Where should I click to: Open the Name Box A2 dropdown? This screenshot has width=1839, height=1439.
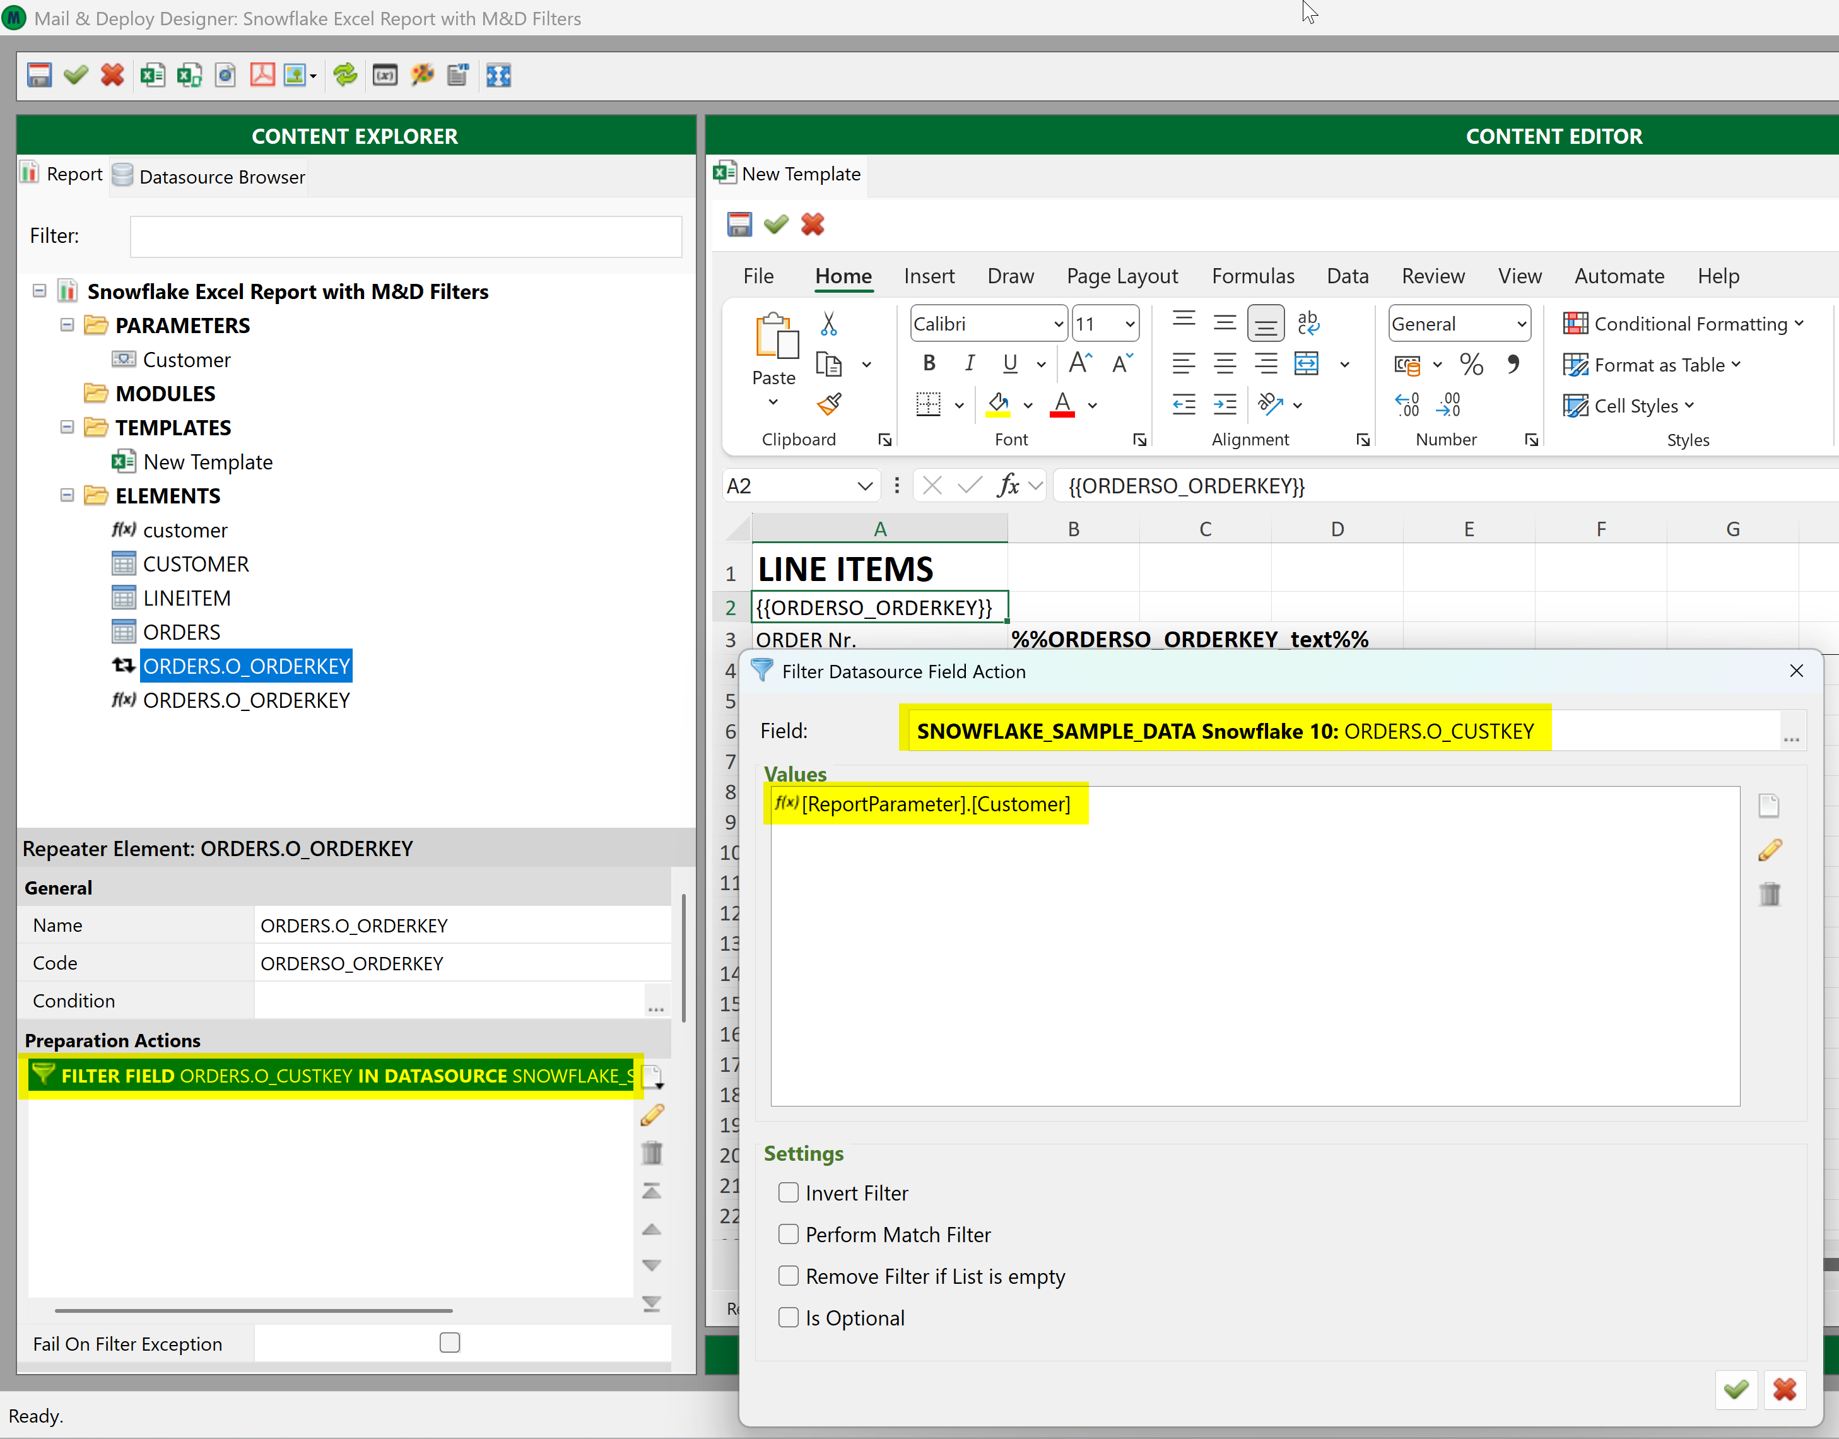[864, 486]
